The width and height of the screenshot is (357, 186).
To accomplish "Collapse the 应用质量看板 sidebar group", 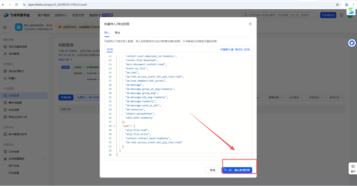I will point(44,159).
